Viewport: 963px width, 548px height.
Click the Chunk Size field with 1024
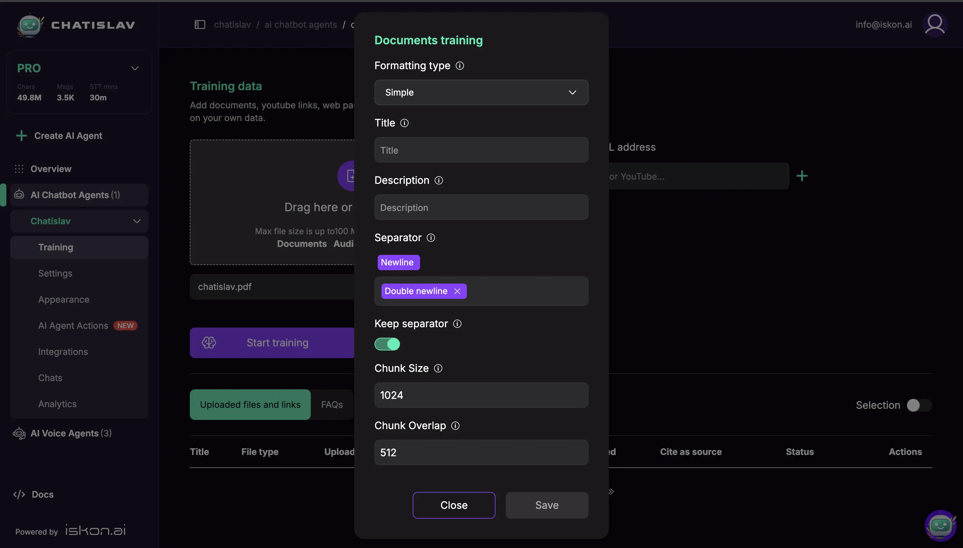[481, 395]
